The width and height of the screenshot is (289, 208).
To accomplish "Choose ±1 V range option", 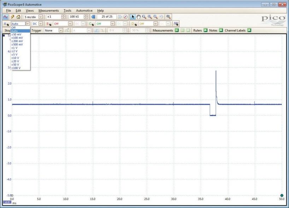I will (x=20, y=48).
